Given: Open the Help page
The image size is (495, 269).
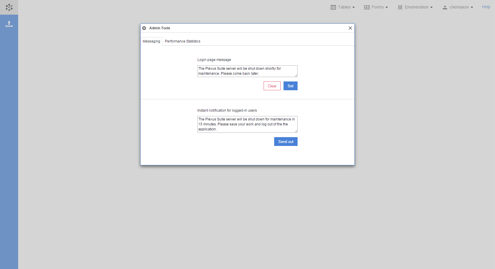Looking at the screenshot, I should pos(486,7).
